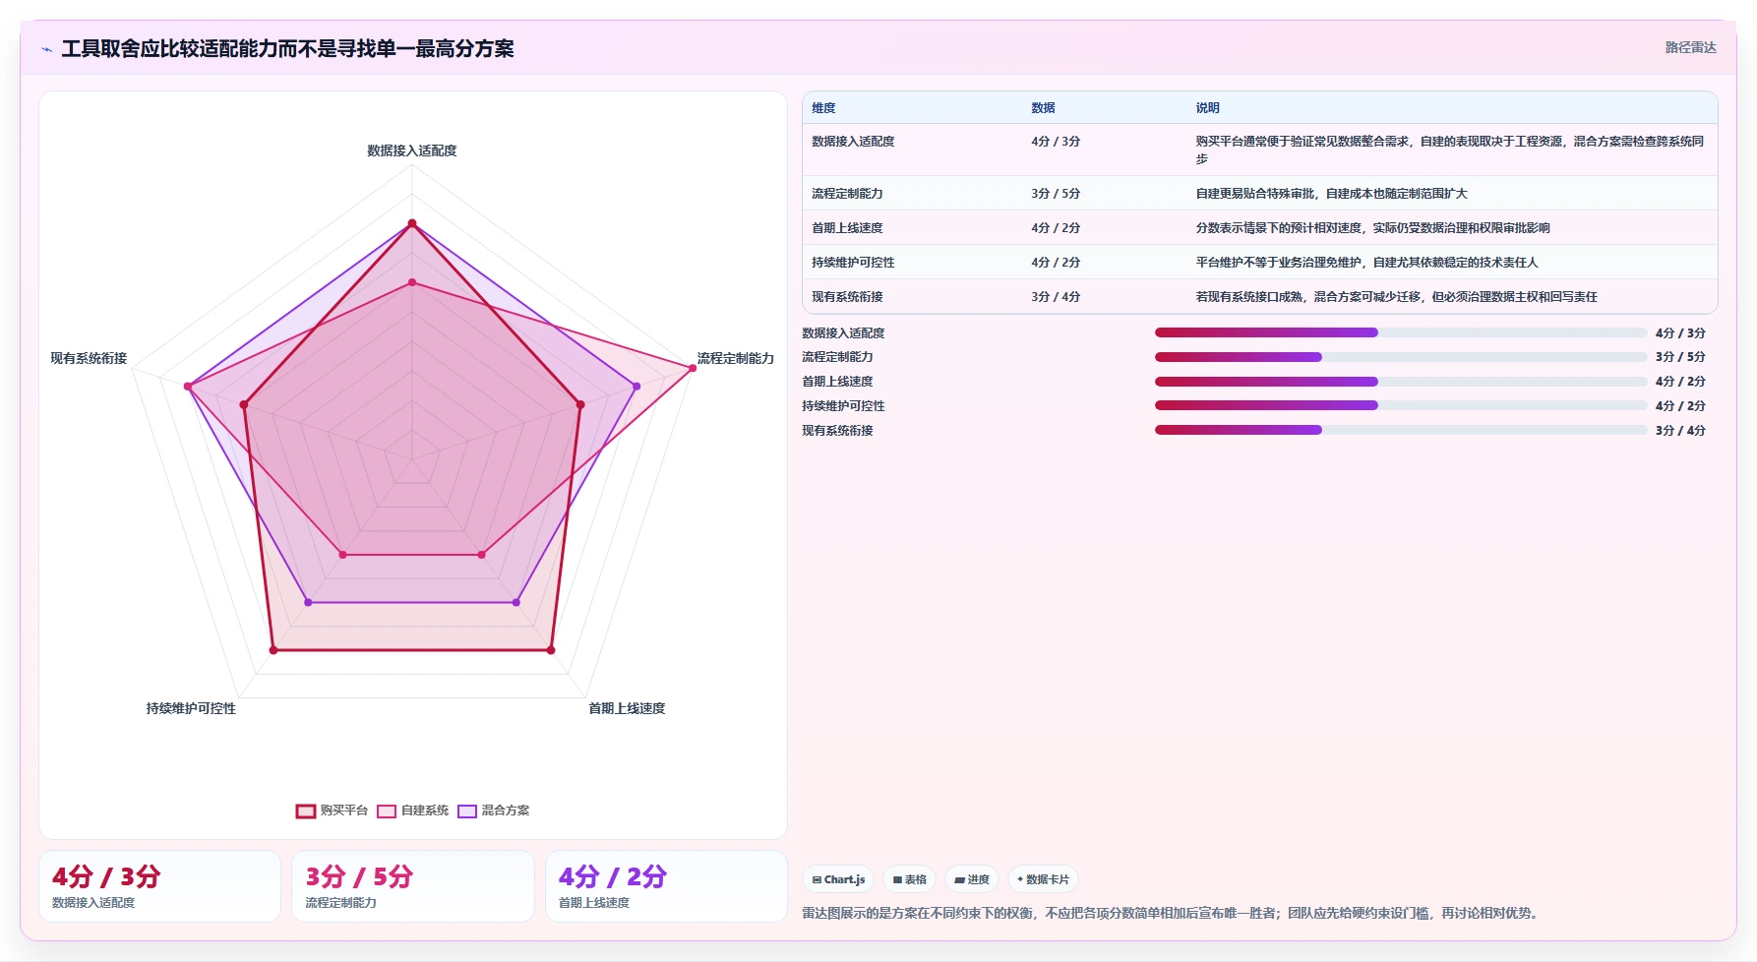Image resolution: width=1757 pixels, height=962 pixels.
Task: Click the description starting 平台维护不等于业务治理免维护
Action: coord(1366,263)
